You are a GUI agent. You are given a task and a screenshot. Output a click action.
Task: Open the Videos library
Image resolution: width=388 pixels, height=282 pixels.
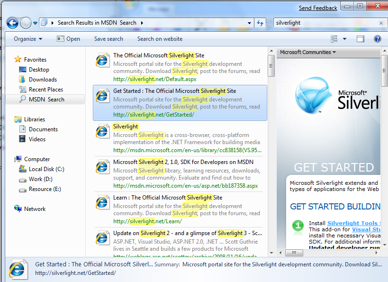[x=37, y=139]
